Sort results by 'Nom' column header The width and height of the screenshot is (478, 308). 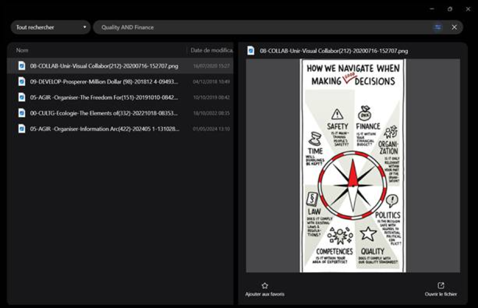(x=22, y=50)
